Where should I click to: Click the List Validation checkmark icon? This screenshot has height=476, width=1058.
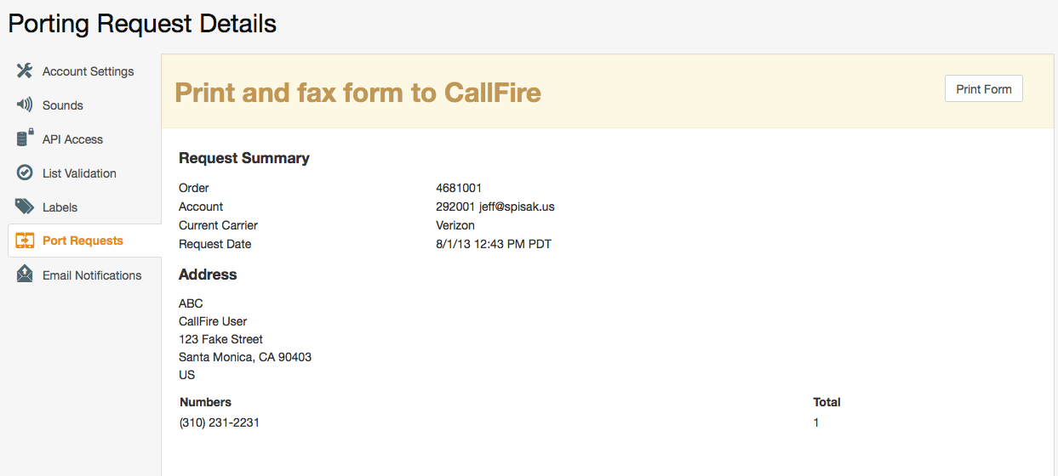tap(25, 173)
